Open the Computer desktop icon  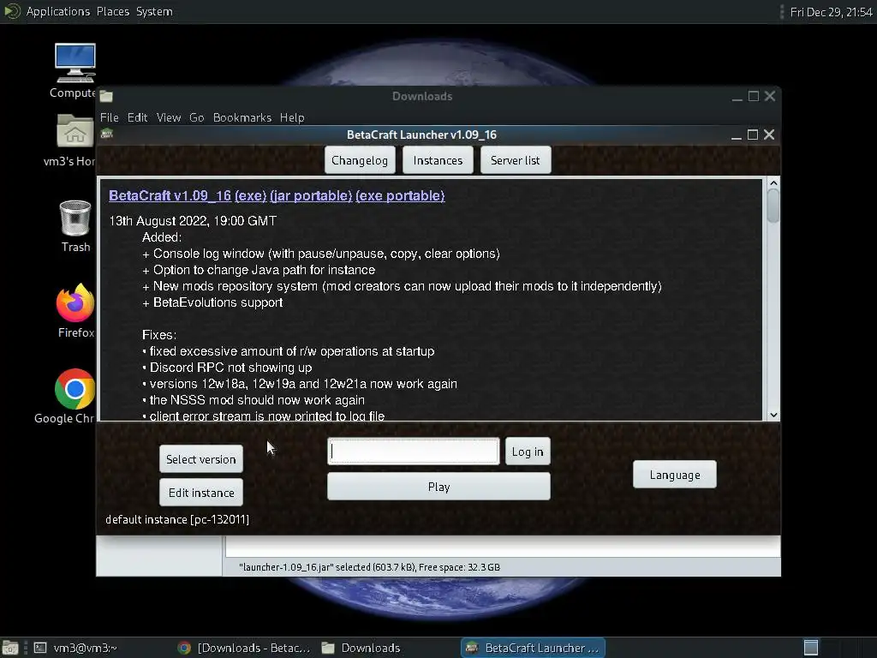(75, 63)
